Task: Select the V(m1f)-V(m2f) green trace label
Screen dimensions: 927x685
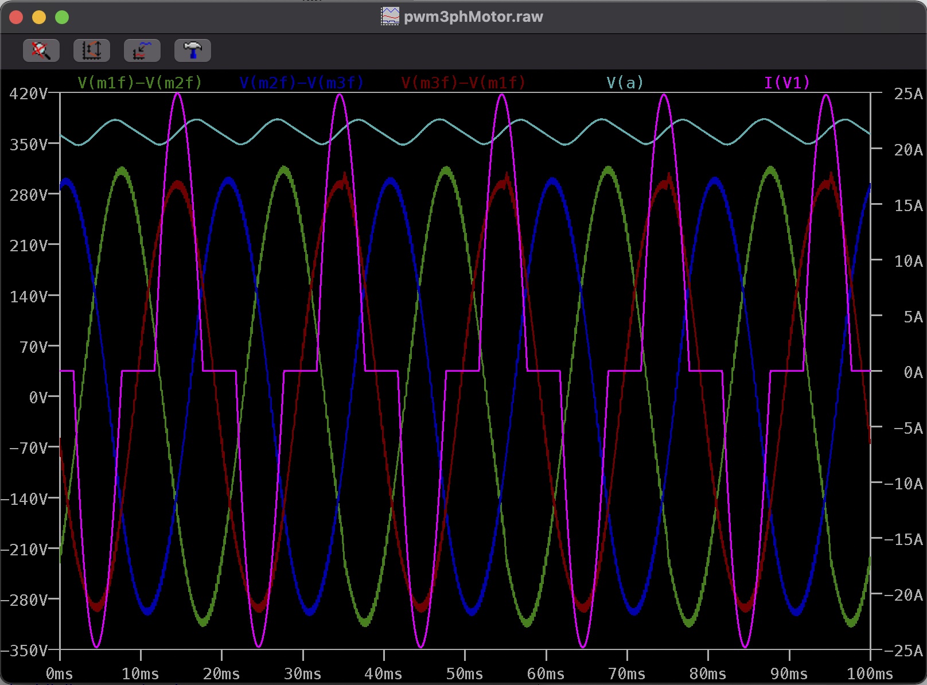Action: [x=140, y=83]
